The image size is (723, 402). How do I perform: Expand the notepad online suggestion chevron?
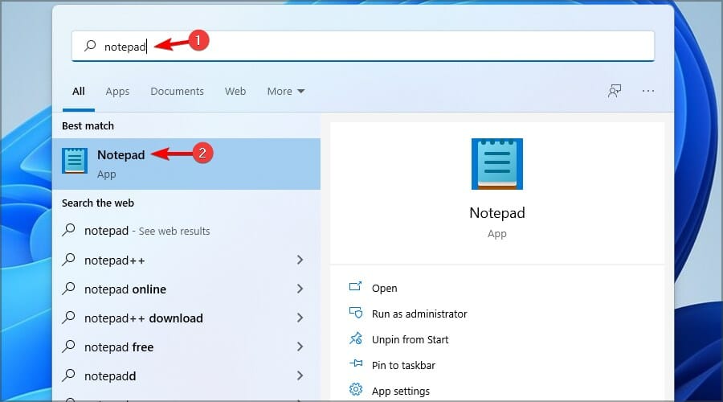300,289
